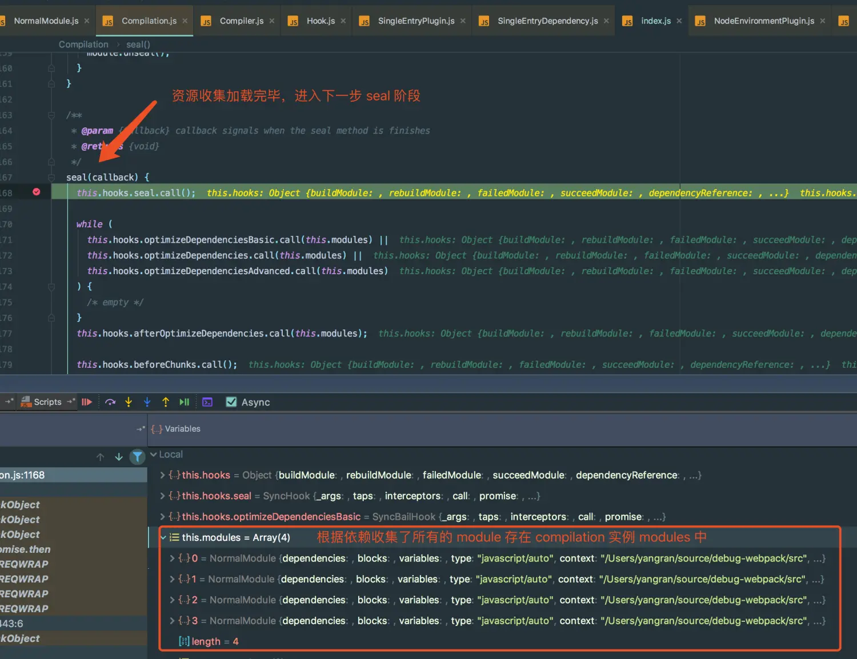Expand NormalModule item 0
The height and width of the screenshot is (659, 857).
coord(172,558)
